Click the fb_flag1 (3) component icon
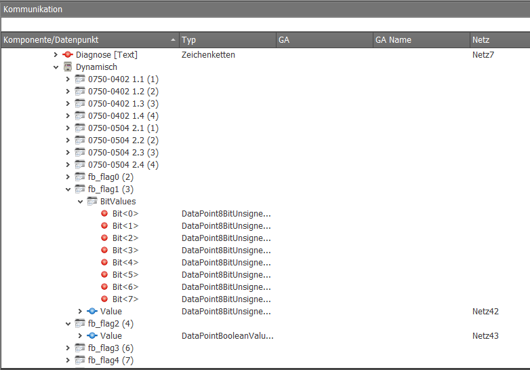Viewport: 530px width, 370px height. [x=80, y=189]
